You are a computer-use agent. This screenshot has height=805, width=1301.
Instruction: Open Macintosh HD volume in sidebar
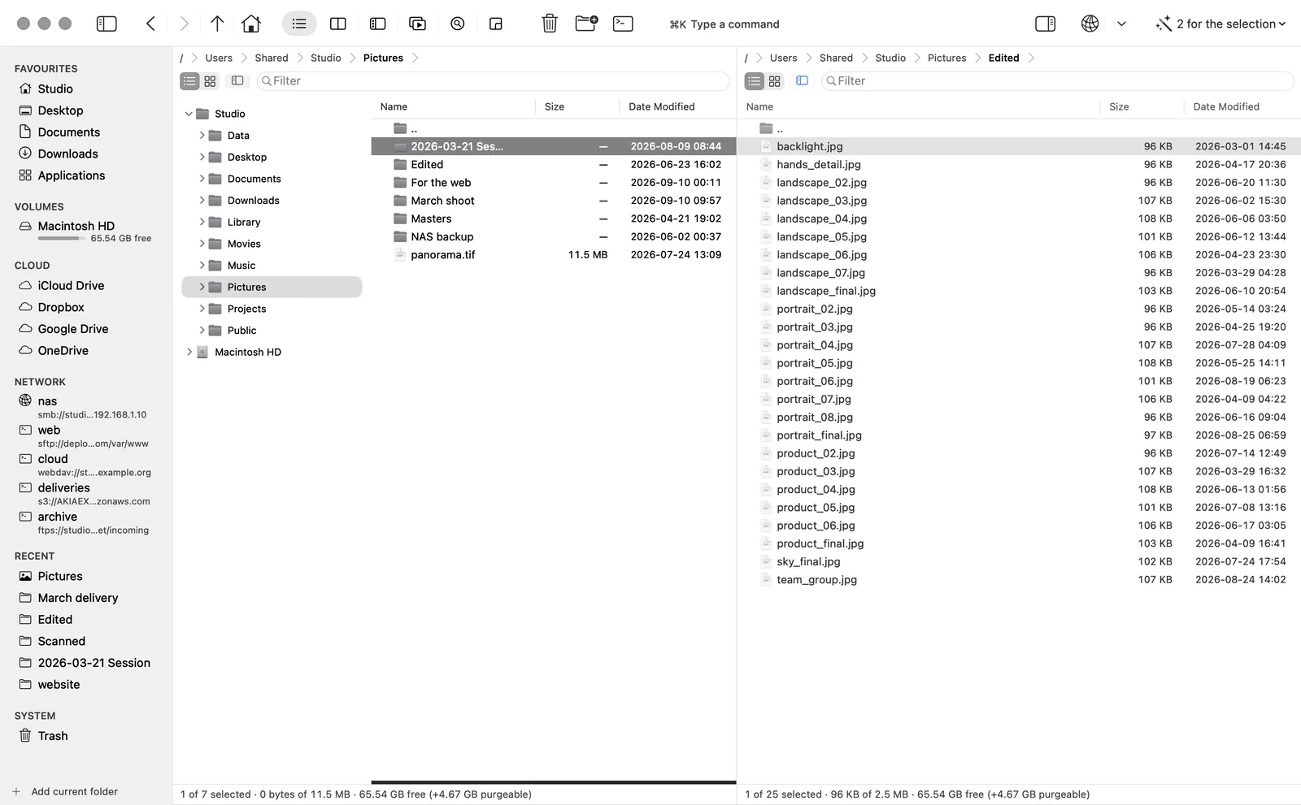click(x=76, y=226)
